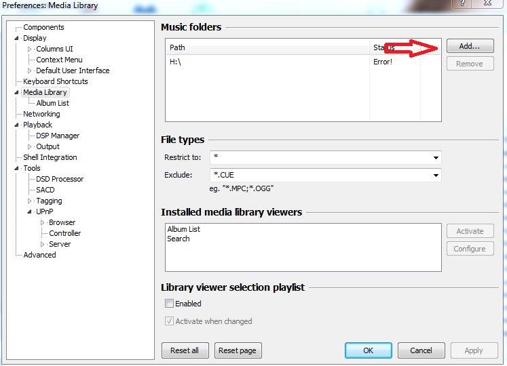This screenshot has width=507, height=366.
Task: Open Advanced preferences page
Action: (x=40, y=255)
